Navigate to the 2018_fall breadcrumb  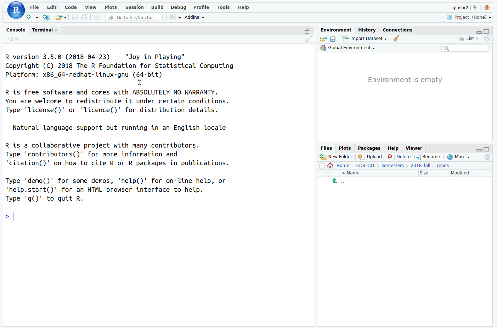pyautogui.click(x=420, y=166)
